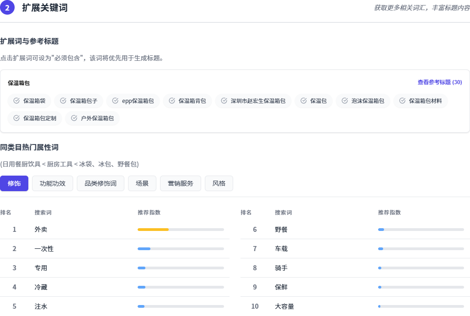The width and height of the screenshot is (470, 316).
Task: Click the check icon on 保温箱包子 chip
Action: click(x=63, y=101)
